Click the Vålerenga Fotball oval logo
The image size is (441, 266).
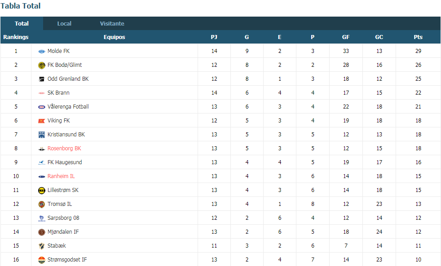tap(42, 107)
